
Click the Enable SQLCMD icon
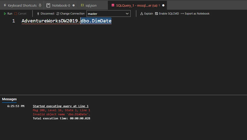coord(156,14)
